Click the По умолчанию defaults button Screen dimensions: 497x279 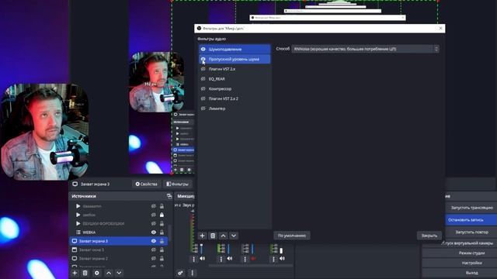292,236
